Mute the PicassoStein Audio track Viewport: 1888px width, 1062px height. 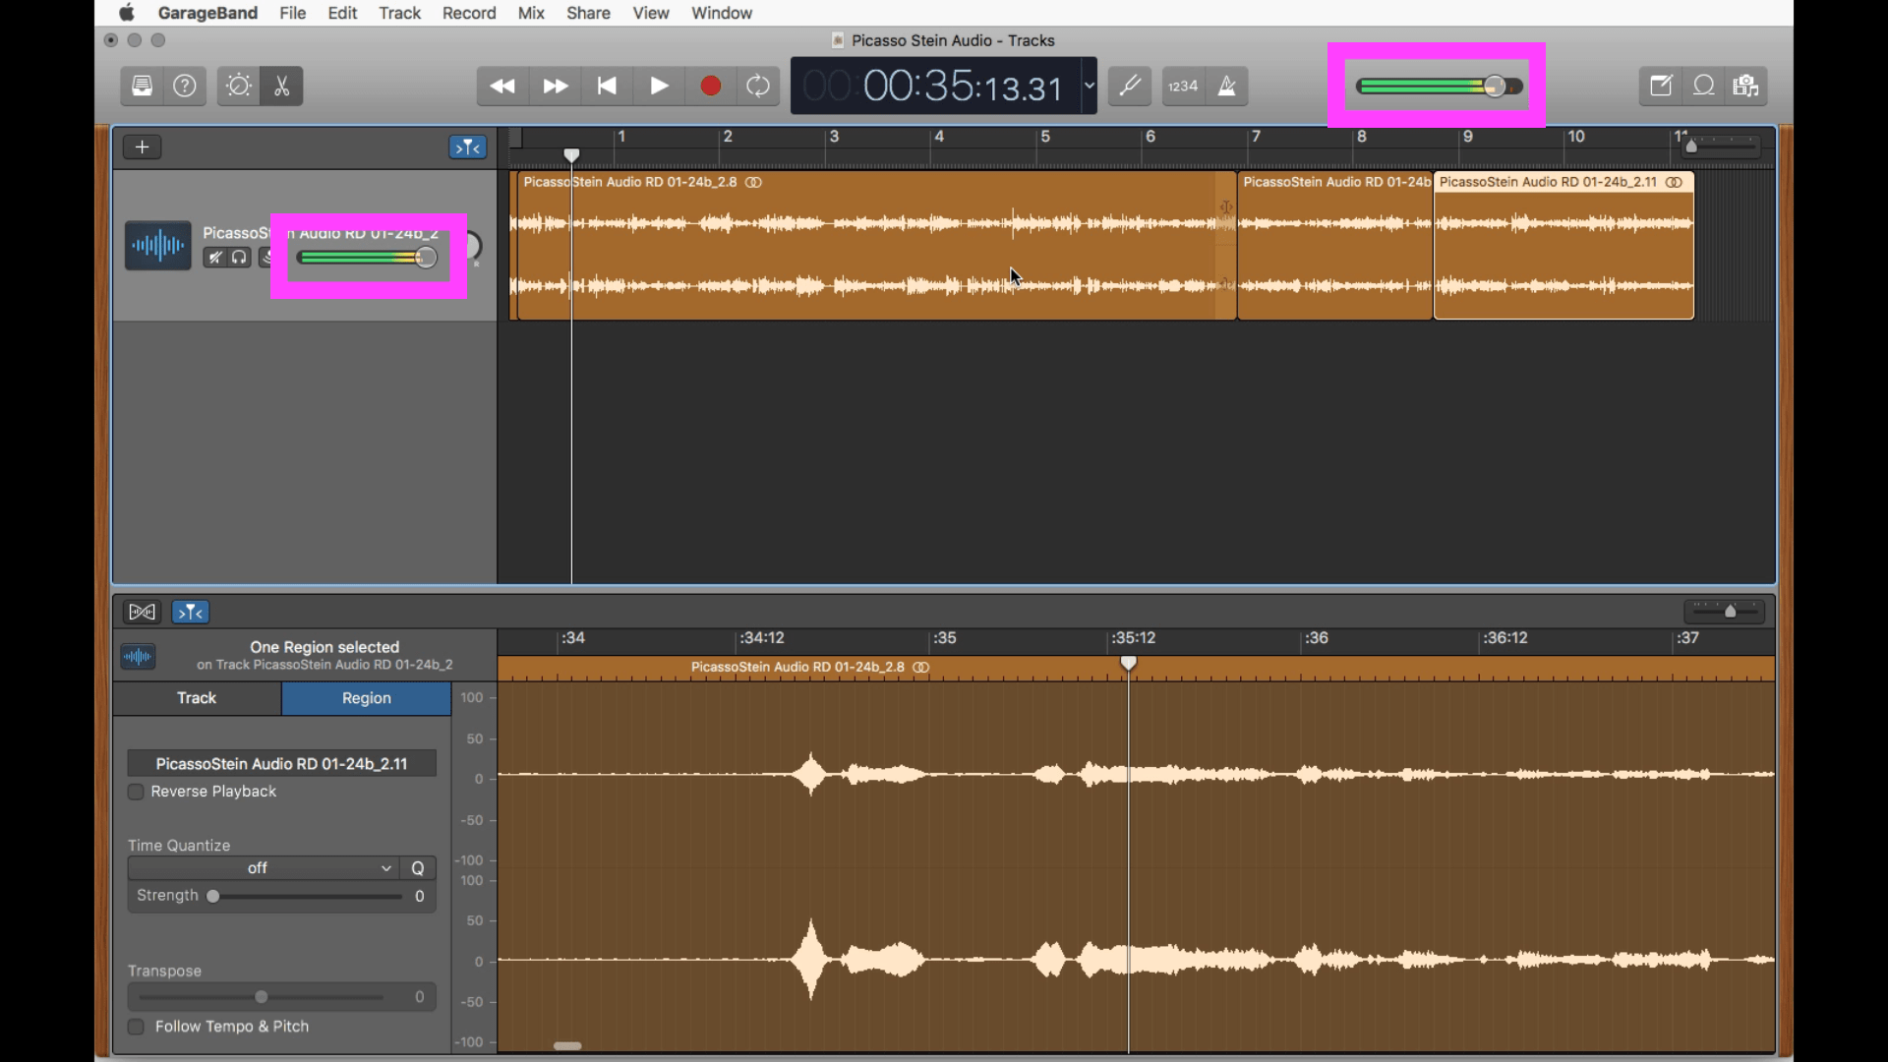point(215,258)
